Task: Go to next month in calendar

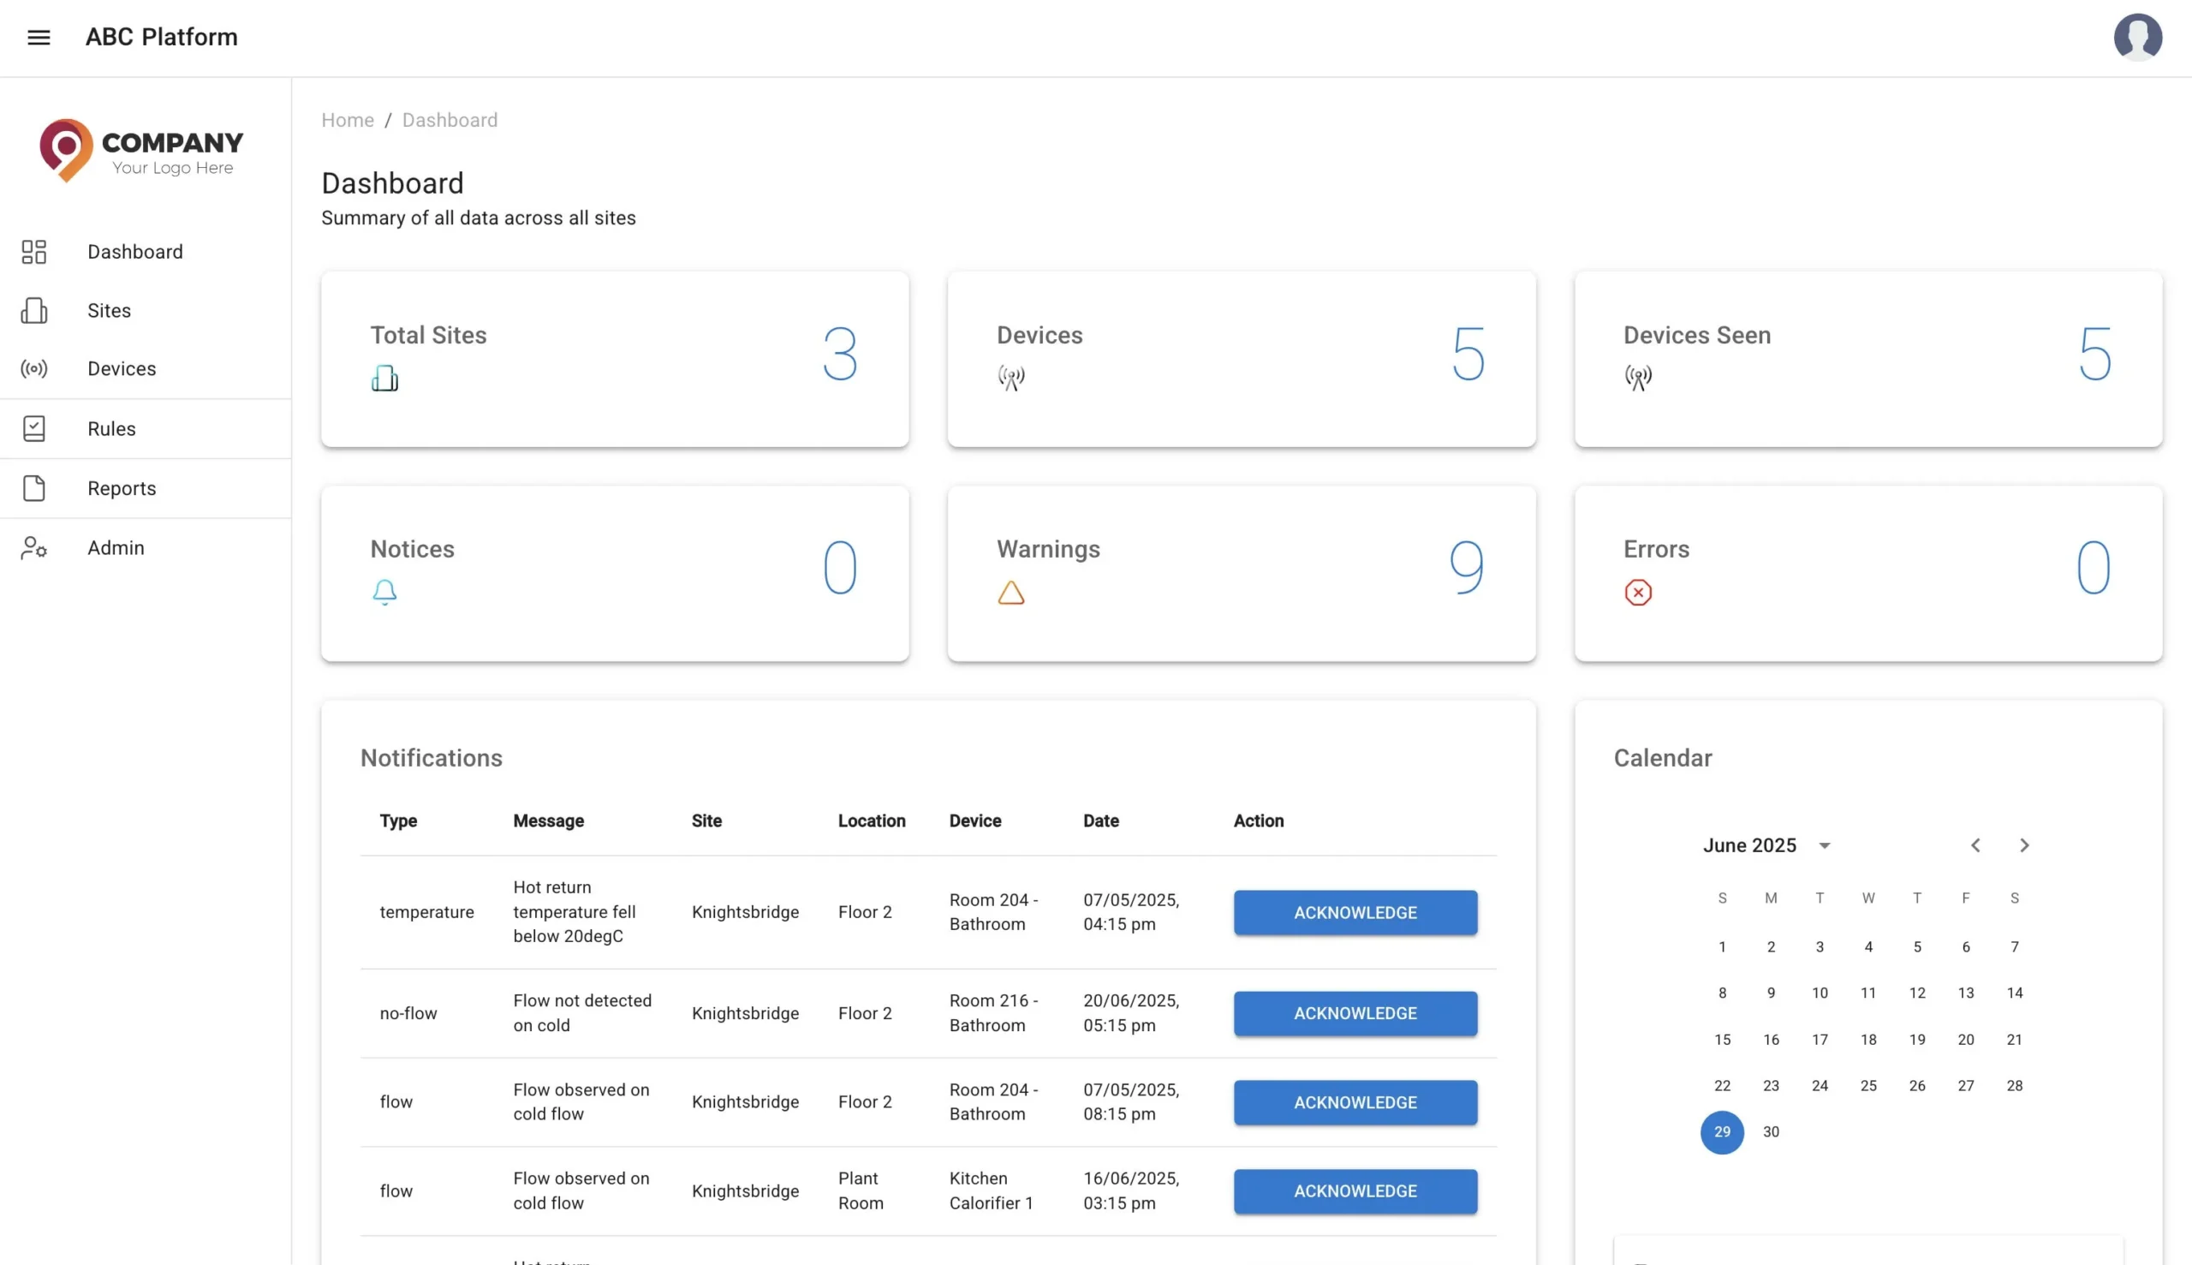Action: [2024, 845]
